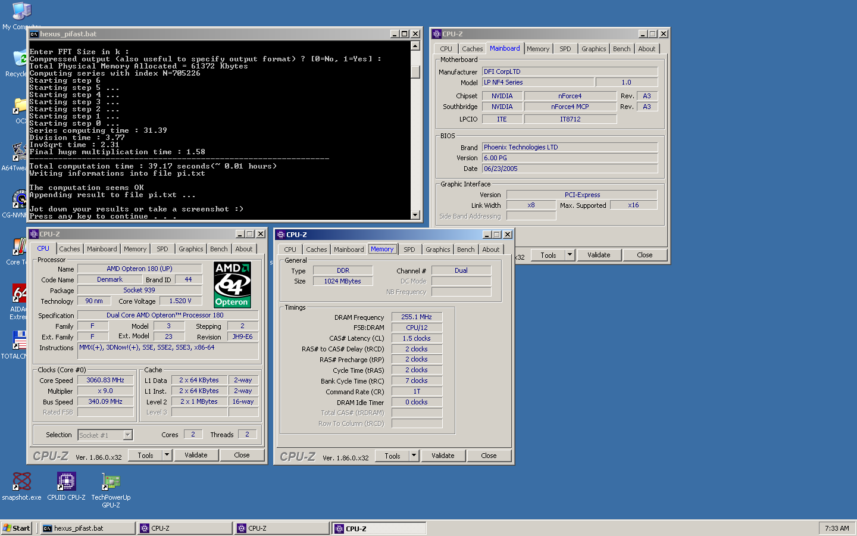Image resolution: width=857 pixels, height=536 pixels.
Task: Switch to hexus_pifast.bat taskbar item
Action: coord(87,528)
